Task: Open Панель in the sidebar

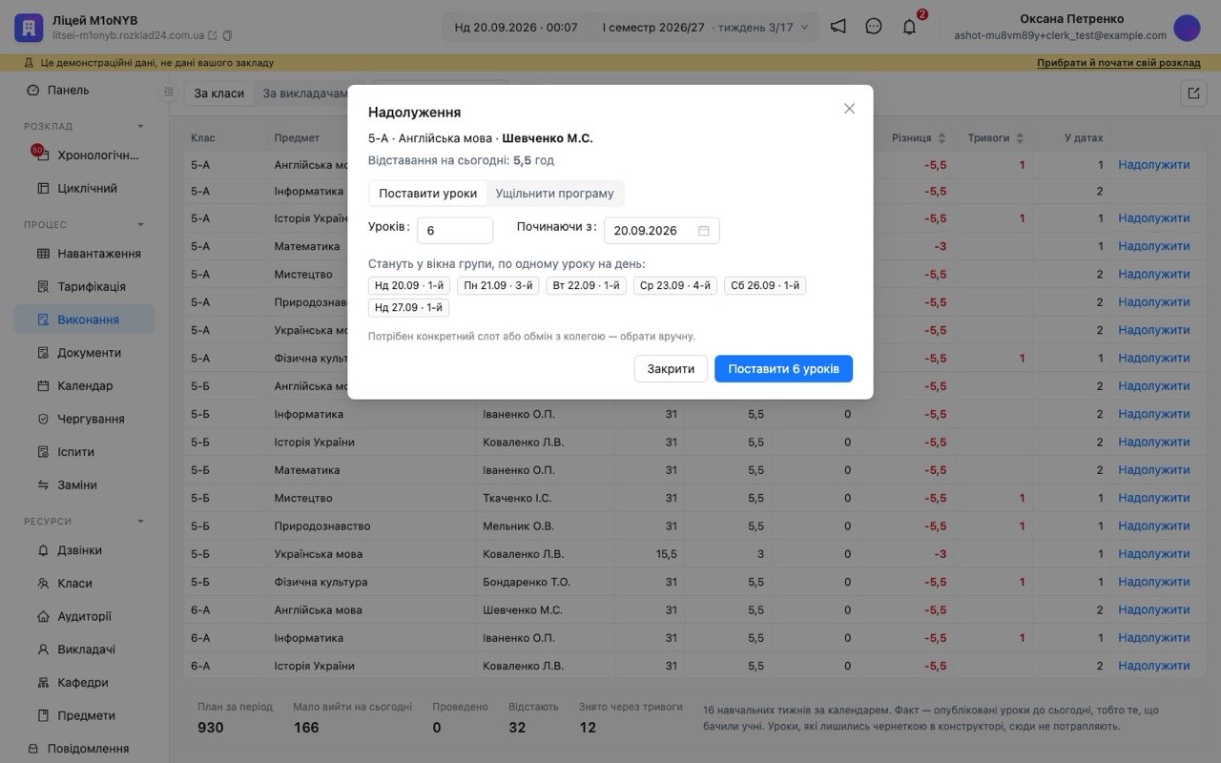Action: click(x=84, y=90)
